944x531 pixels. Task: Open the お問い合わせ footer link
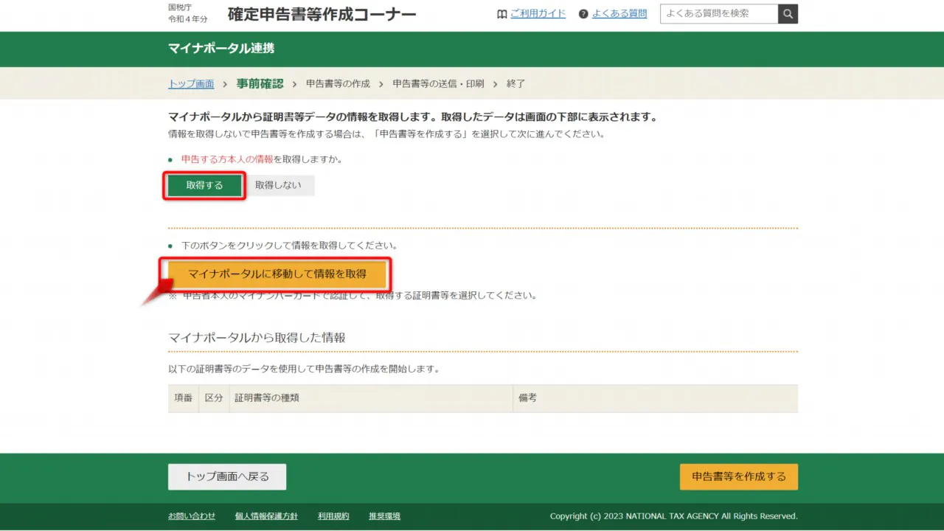[x=192, y=516]
